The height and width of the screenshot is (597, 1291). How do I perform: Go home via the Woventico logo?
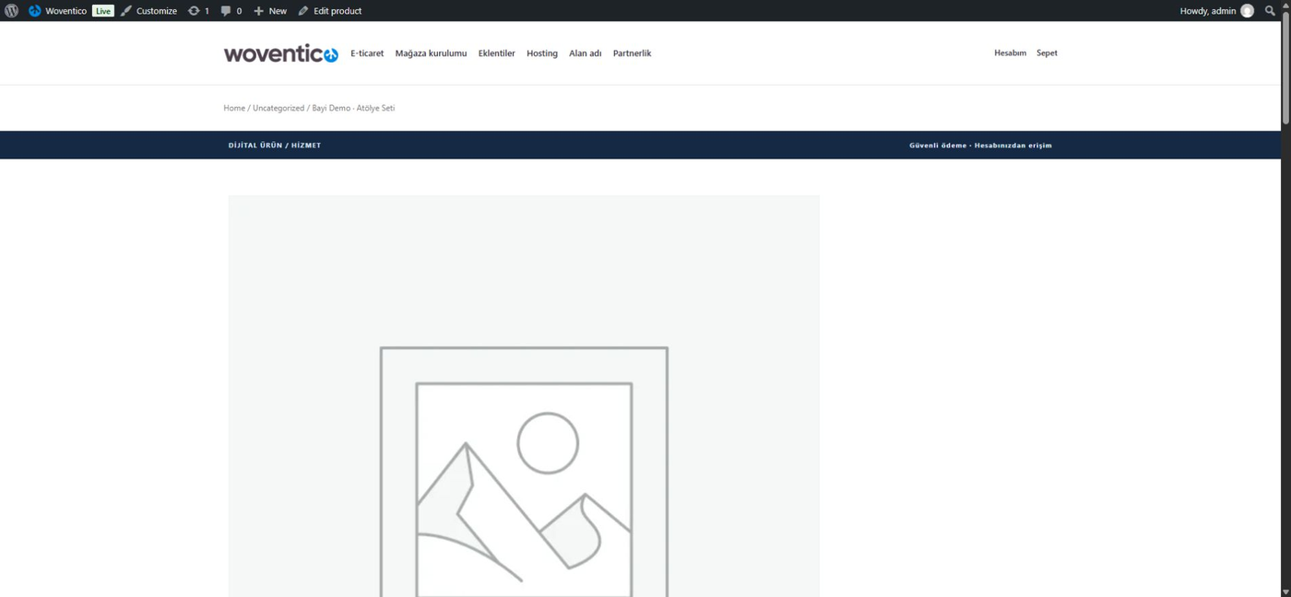click(x=281, y=53)
